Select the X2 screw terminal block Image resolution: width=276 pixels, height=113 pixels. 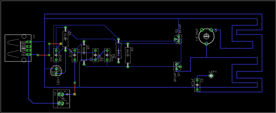coord(61,99)
